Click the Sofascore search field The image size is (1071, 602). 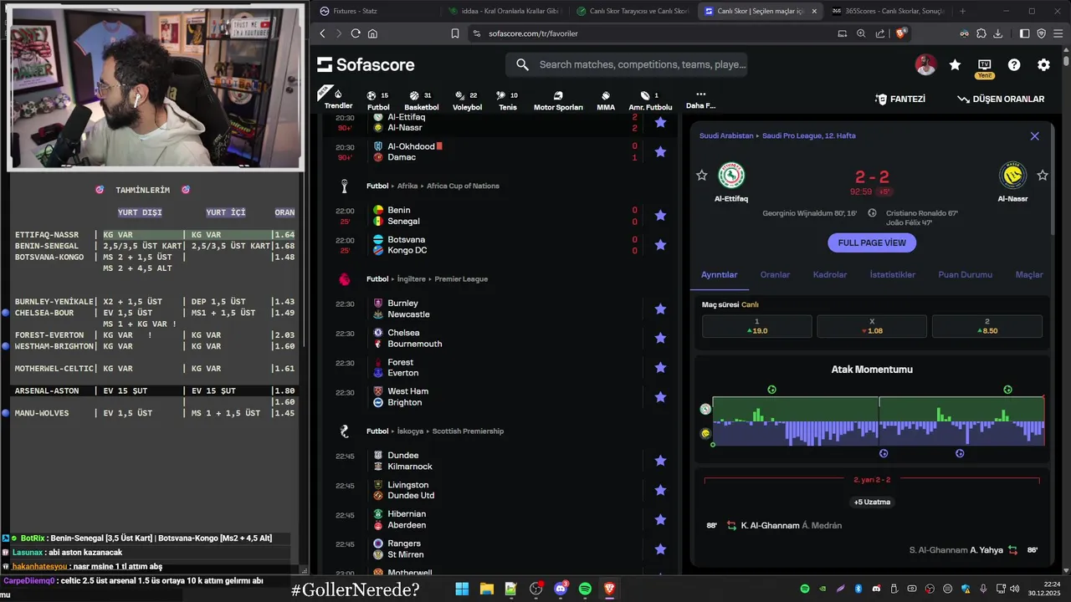626,64
